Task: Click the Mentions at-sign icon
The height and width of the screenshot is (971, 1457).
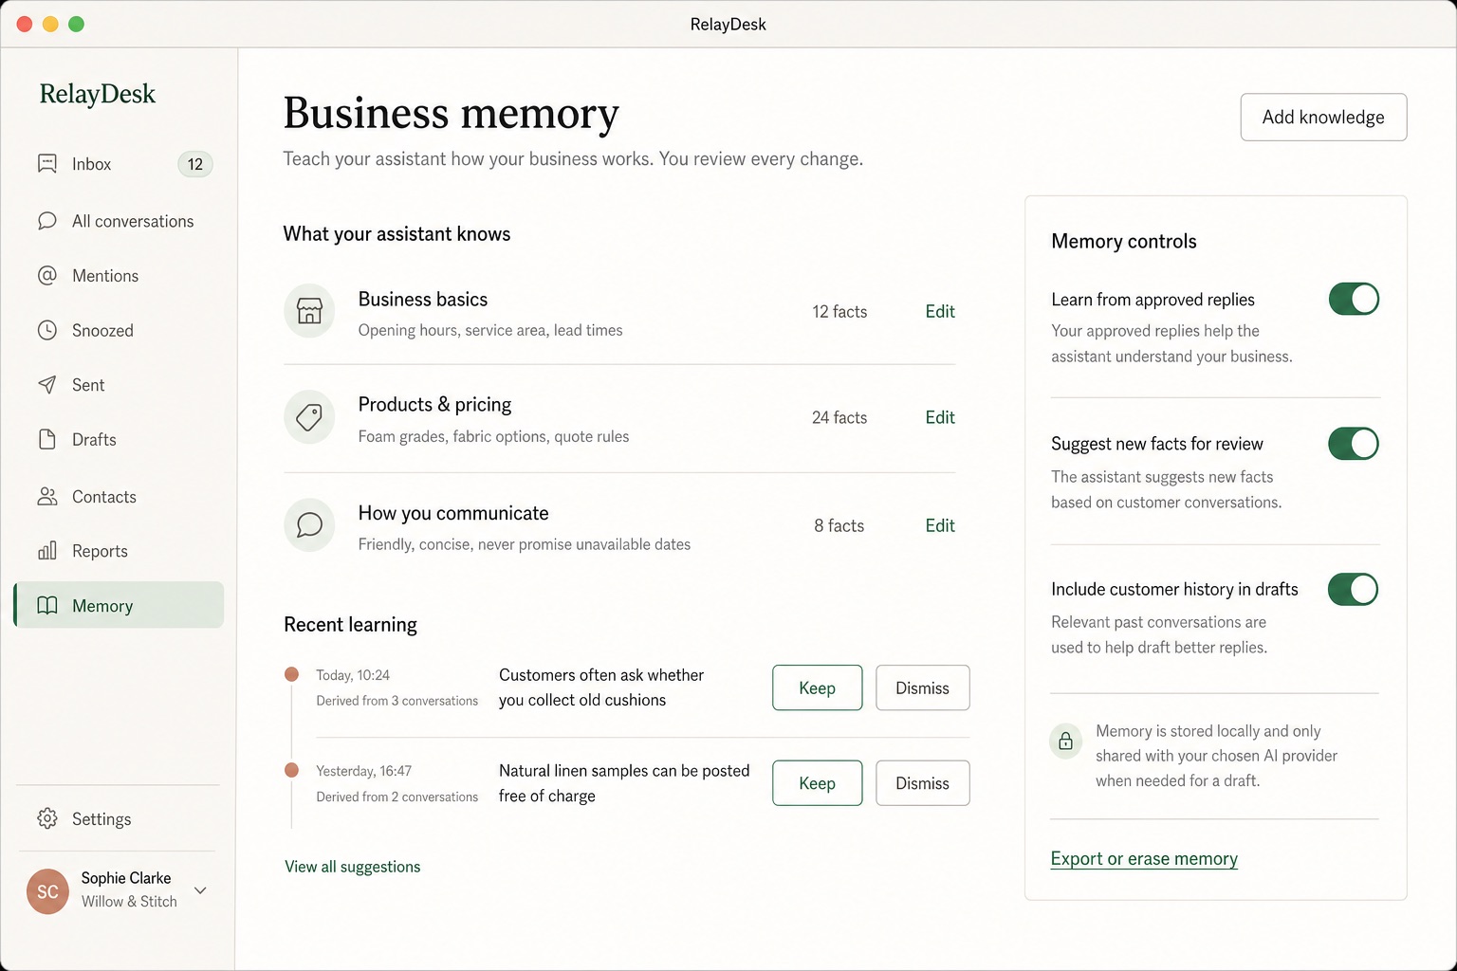Action: [x=47, y=275]
